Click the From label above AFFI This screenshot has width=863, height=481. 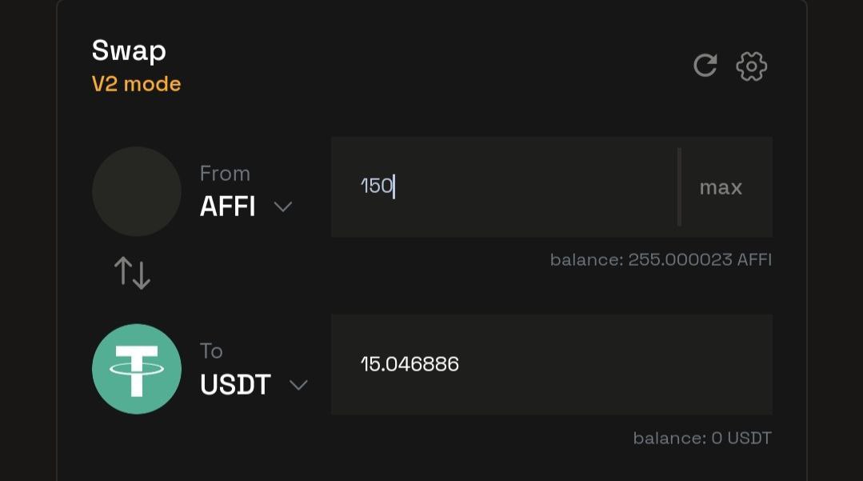pyautogui.click(x=225, y=174)
